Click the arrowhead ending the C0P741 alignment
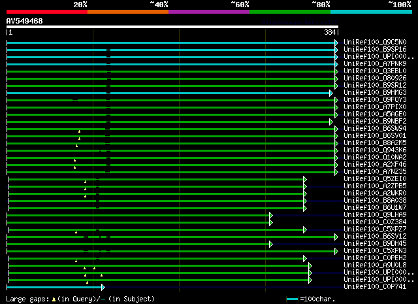The height and width of the screenshot is (304, 418). point(103,288)
